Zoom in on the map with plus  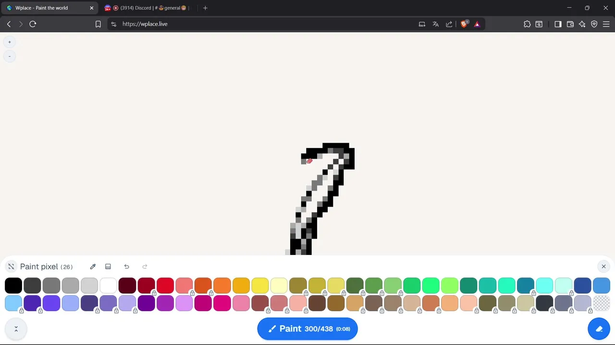click(x=10, y=42)
